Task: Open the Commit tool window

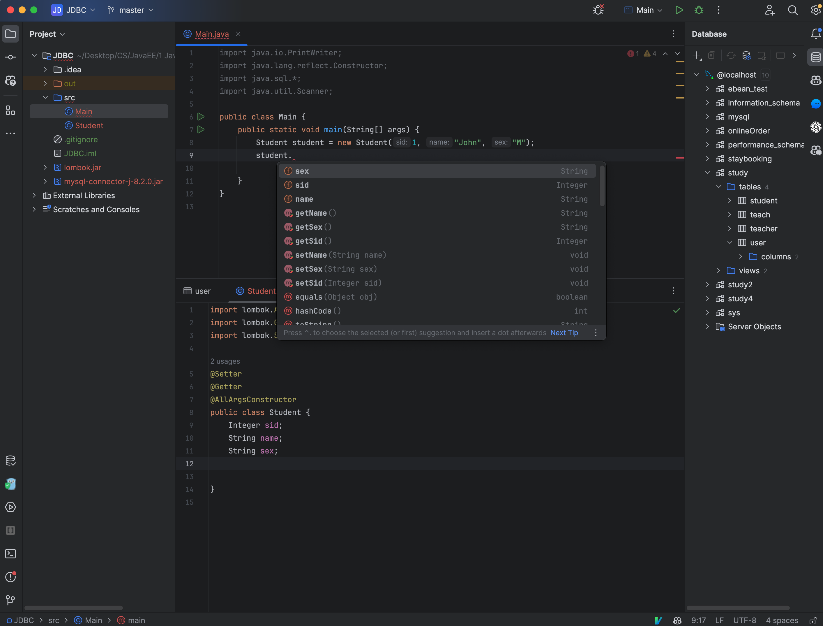Action: [x=10, y=57]
